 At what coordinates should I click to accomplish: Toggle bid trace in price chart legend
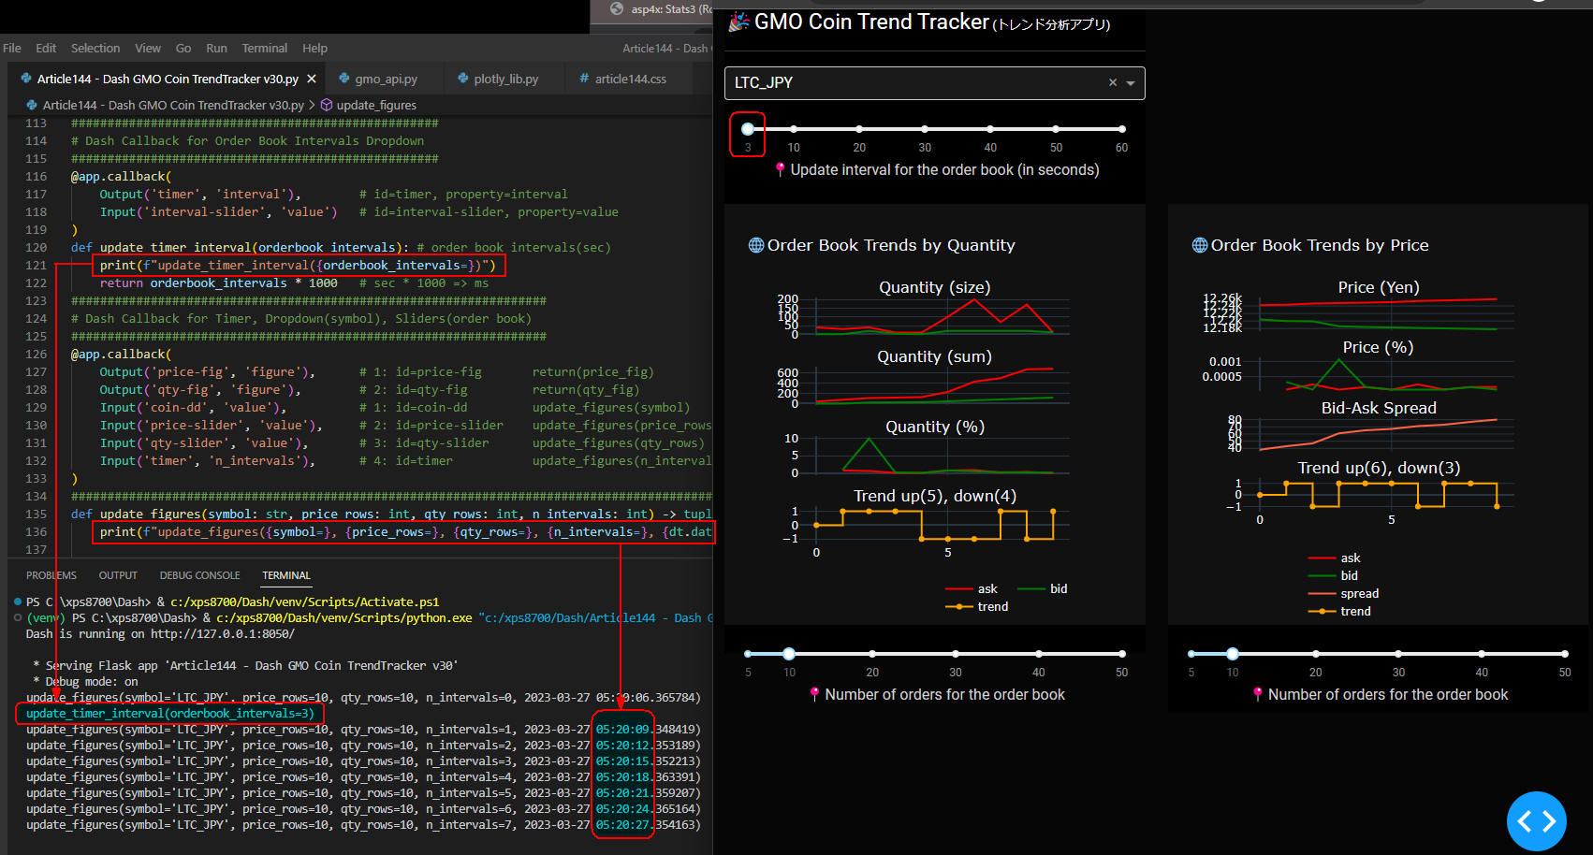(x=1334, y=576)
